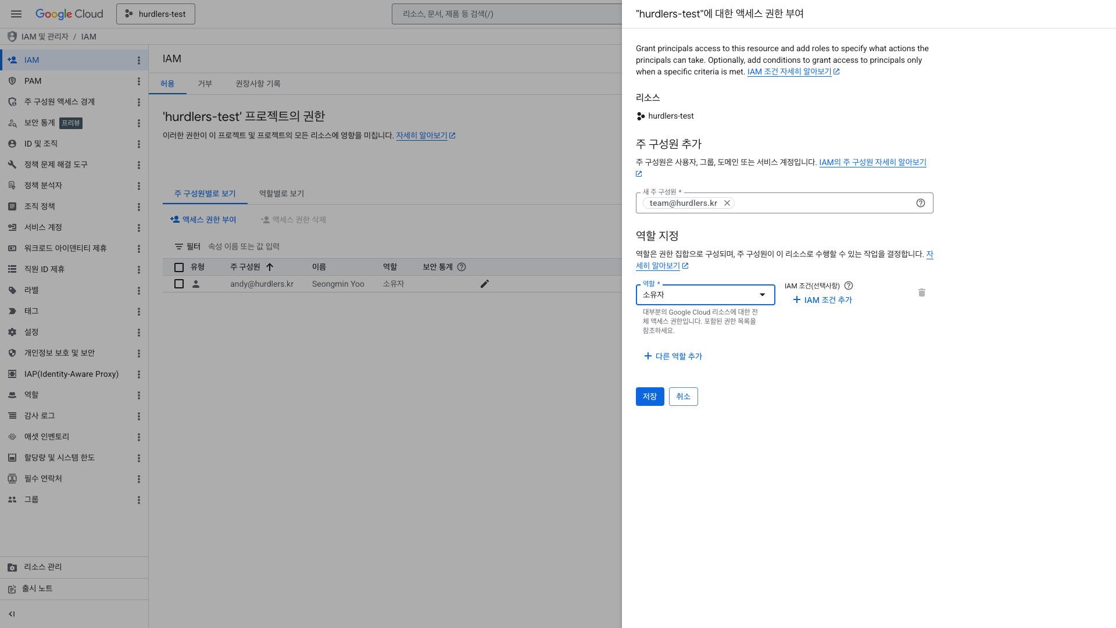The width and height of the screenshot is (1116, 628).
Task: Open the 역할 소유자 role dropdown
Action: pyautogui.click(x=705, y=295)
